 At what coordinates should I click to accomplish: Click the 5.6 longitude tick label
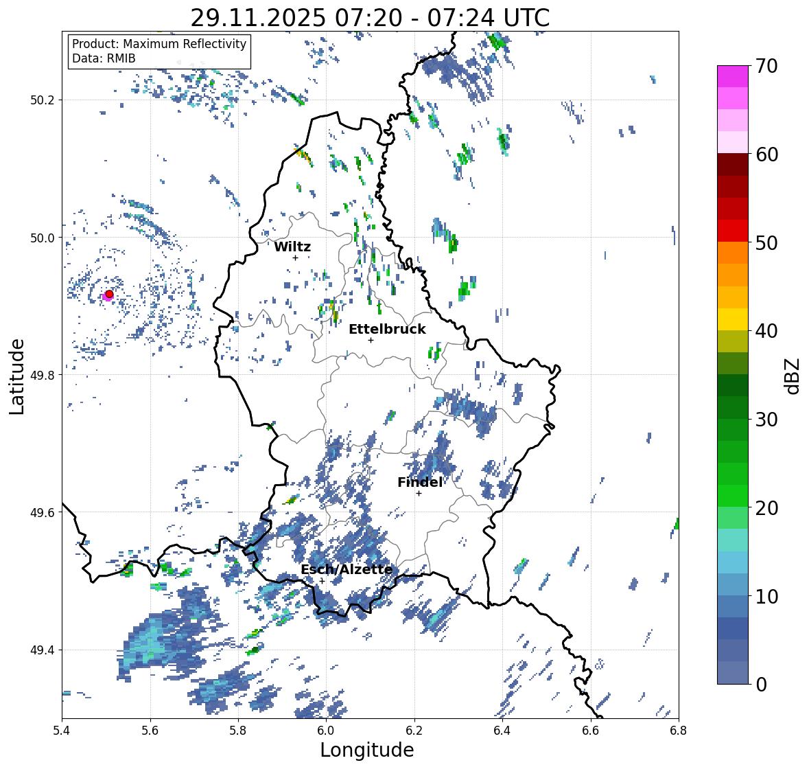150,731
